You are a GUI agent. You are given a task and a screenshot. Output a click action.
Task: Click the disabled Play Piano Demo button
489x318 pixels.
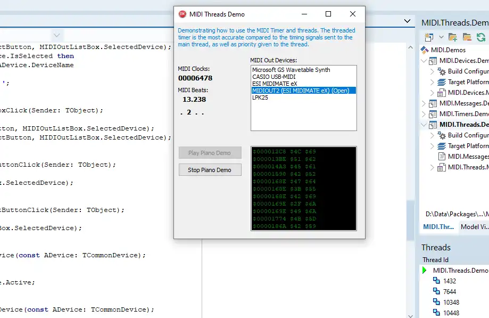(x=210, y=153)
